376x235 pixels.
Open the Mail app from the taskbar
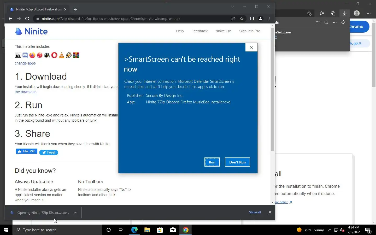click(173, 230)
